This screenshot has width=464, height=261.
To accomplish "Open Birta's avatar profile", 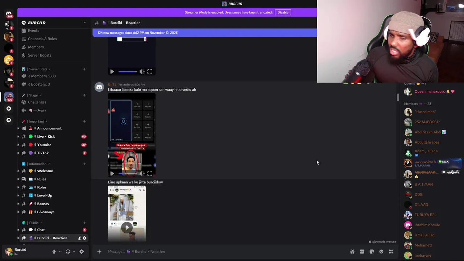I will pos(99,87).
